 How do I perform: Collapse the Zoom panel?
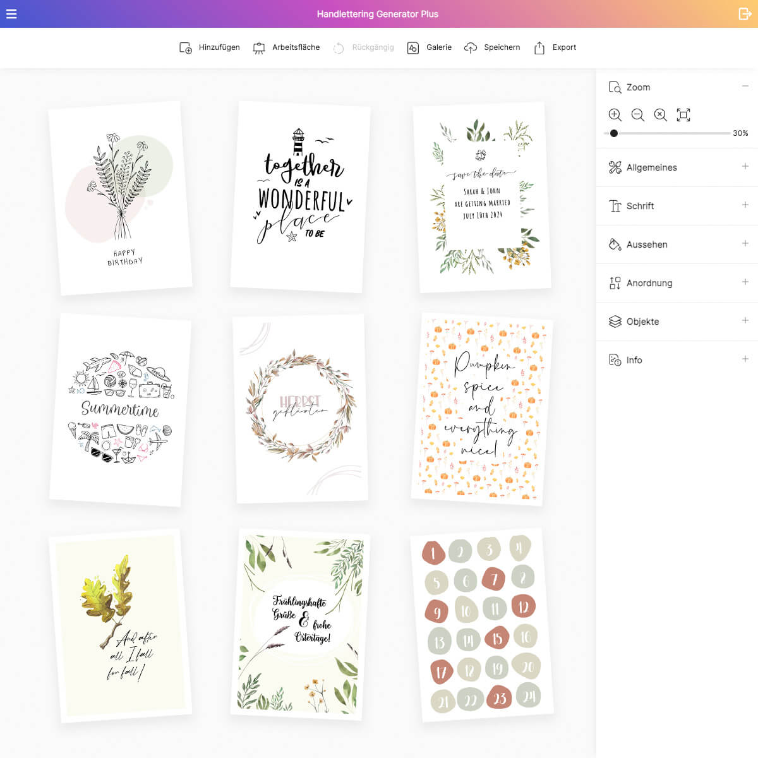point(745,86)
